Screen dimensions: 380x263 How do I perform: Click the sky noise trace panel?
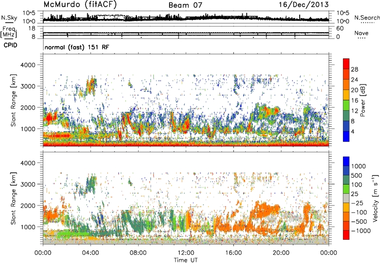186,17
